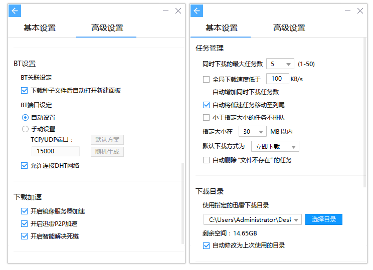Click the 选择目录 button

click(x=324, y=219)
